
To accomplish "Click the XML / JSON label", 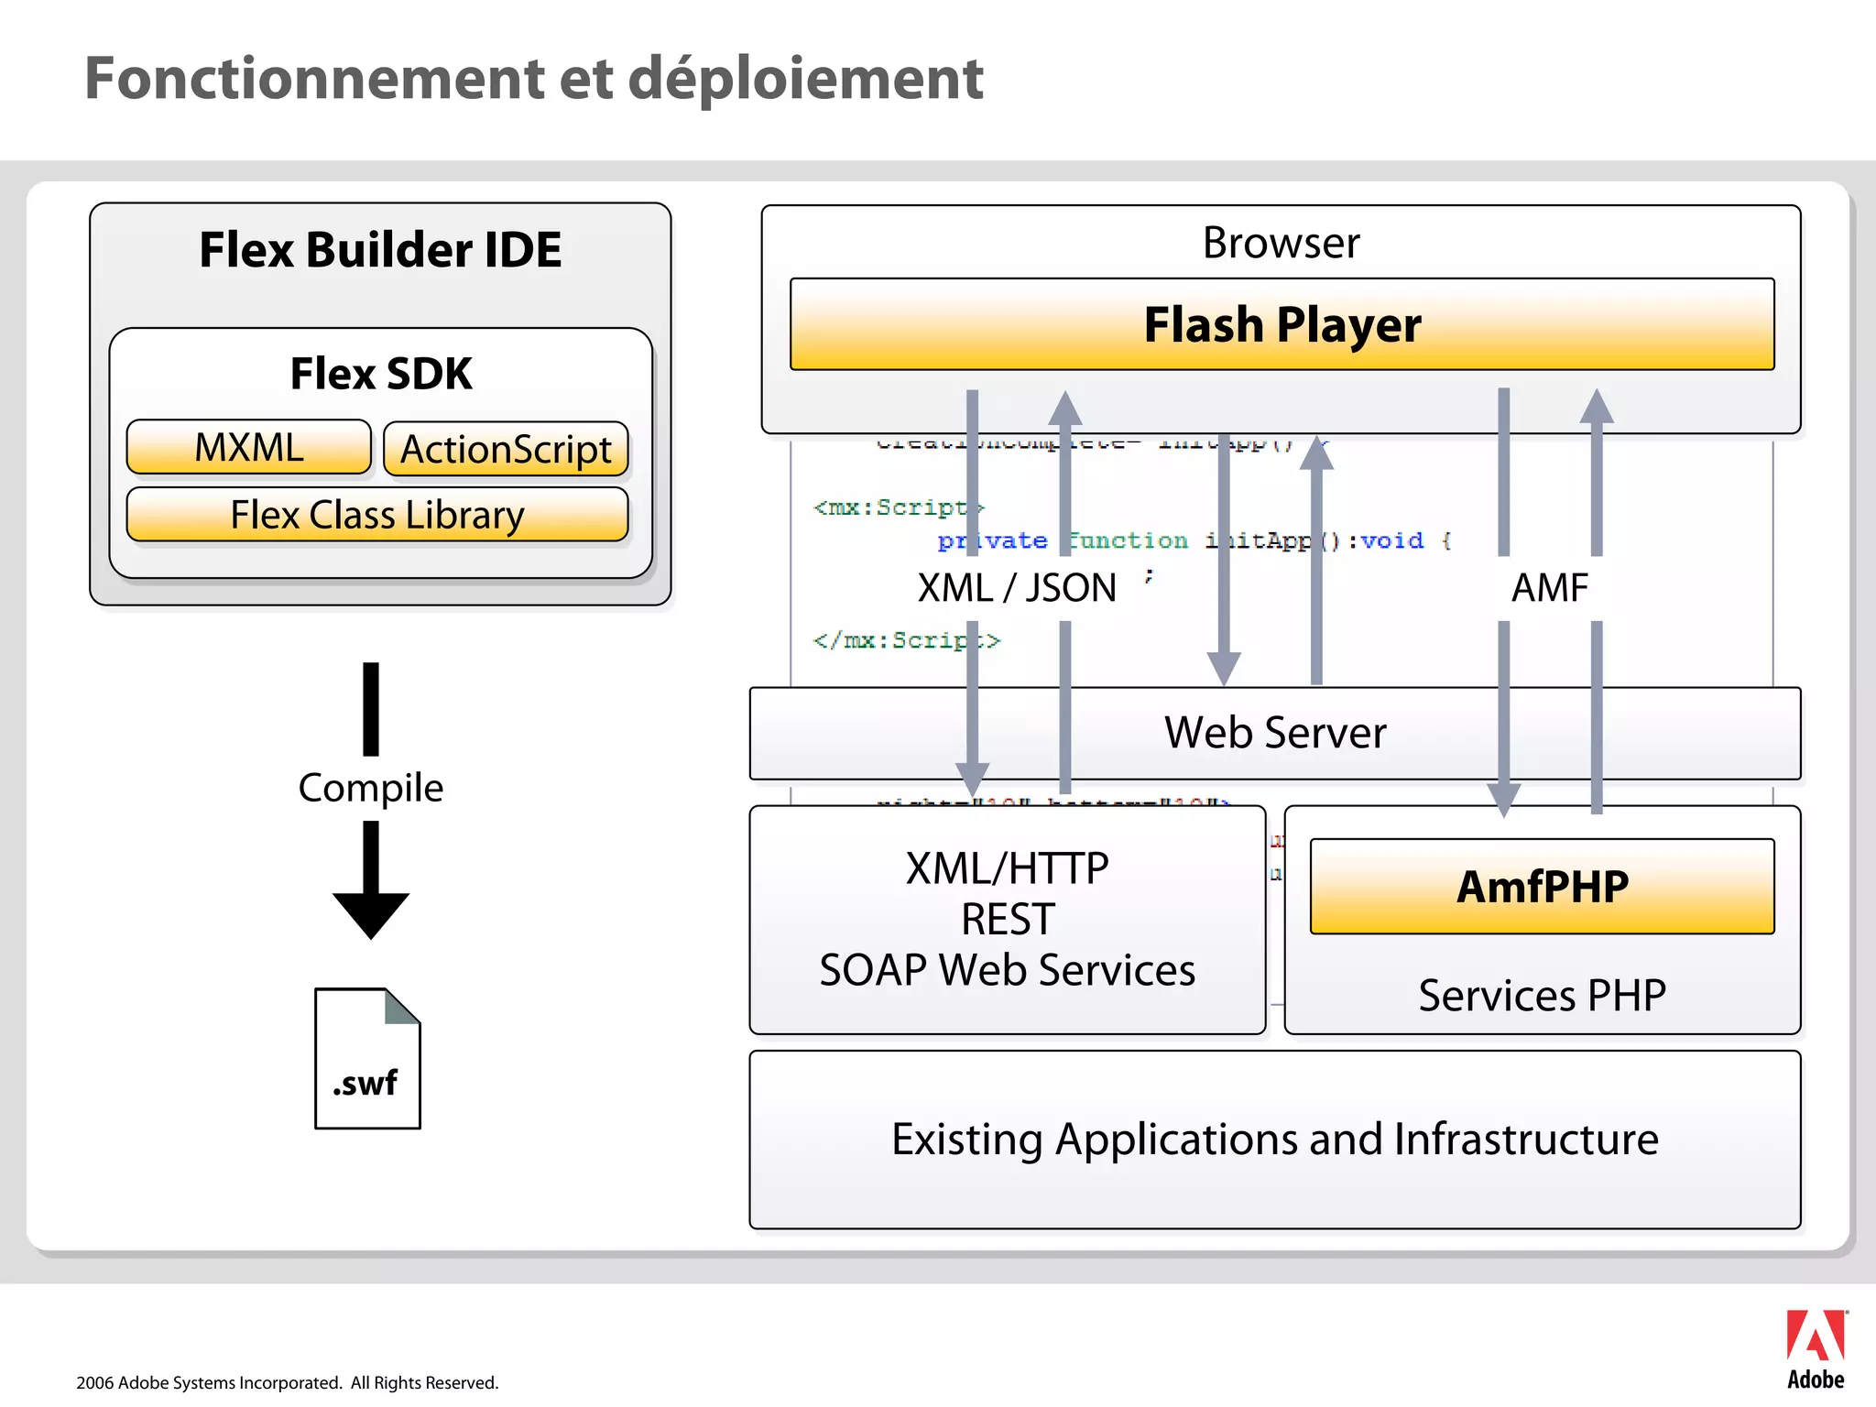I will point(1017,588).
